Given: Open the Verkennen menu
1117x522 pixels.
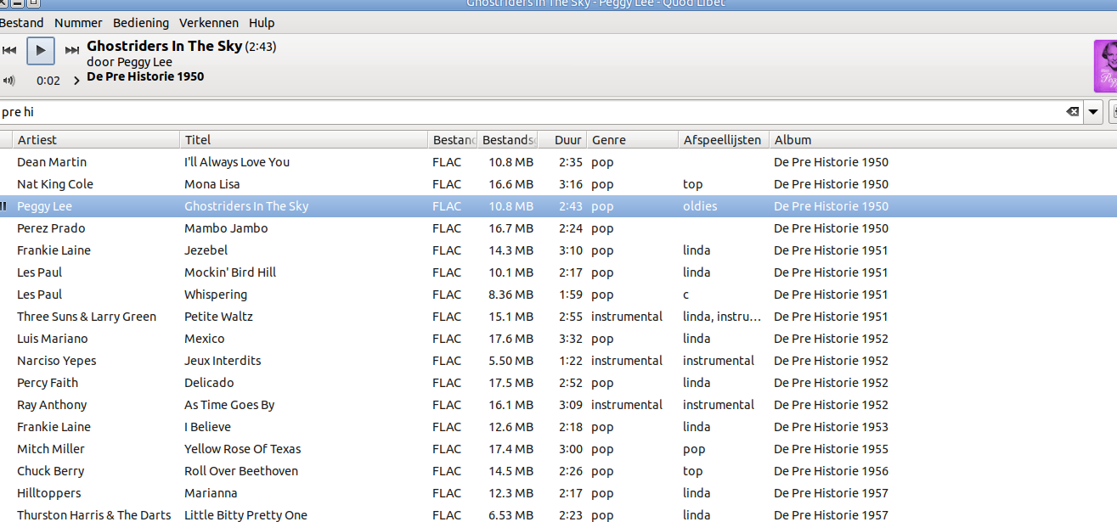Looking at the screenshot, I should [209, 23].
